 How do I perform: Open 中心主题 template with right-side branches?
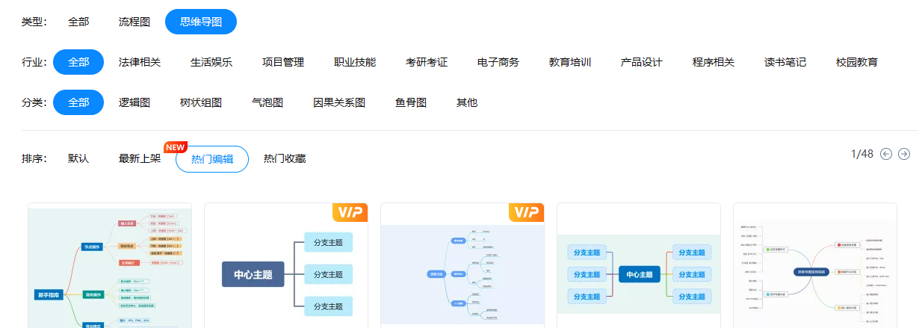tap(286, 265)
